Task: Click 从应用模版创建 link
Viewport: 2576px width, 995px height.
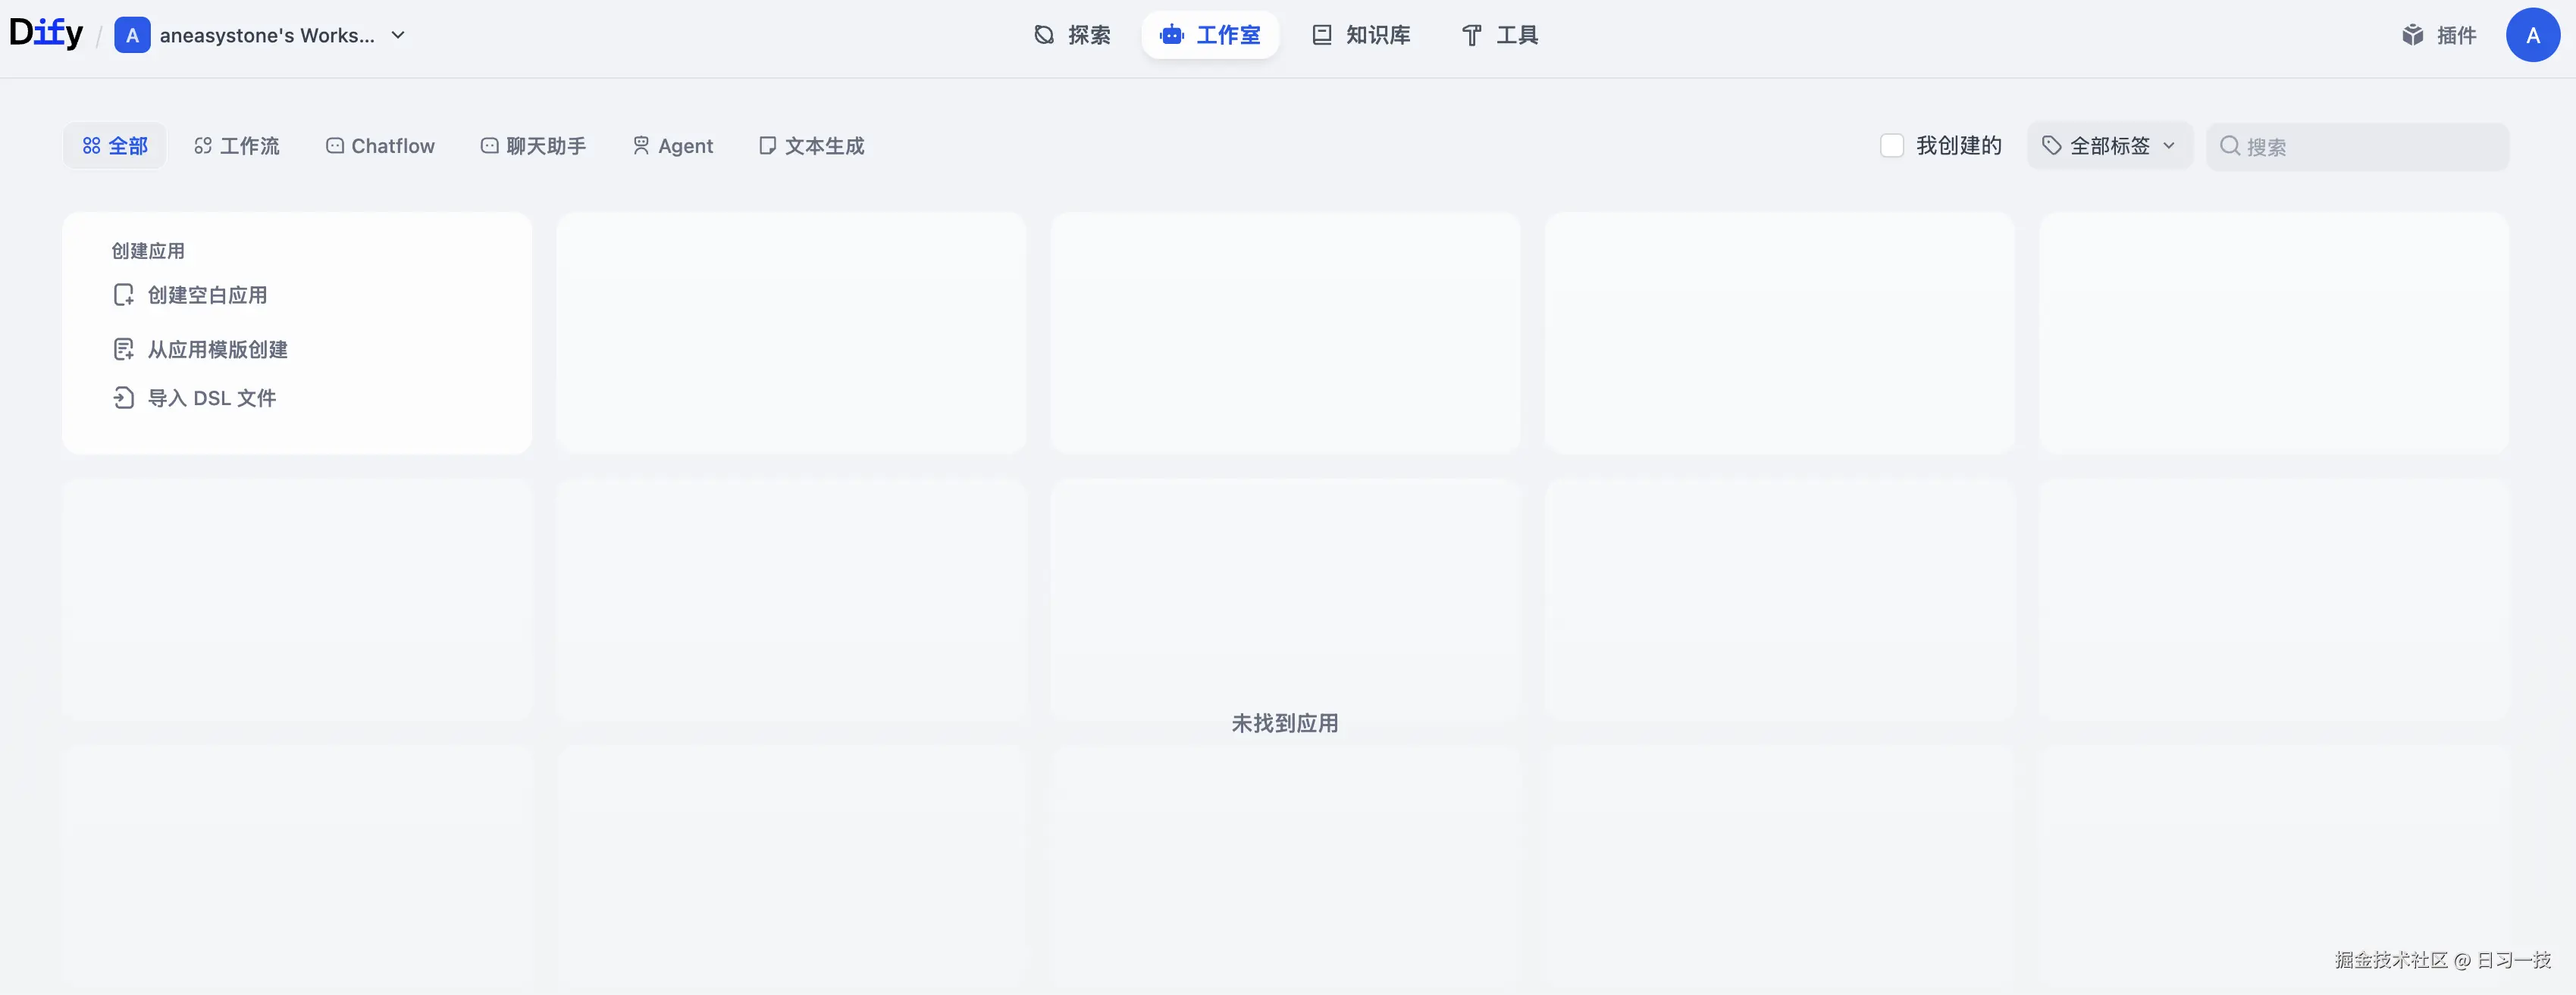Action: point(218,350)
